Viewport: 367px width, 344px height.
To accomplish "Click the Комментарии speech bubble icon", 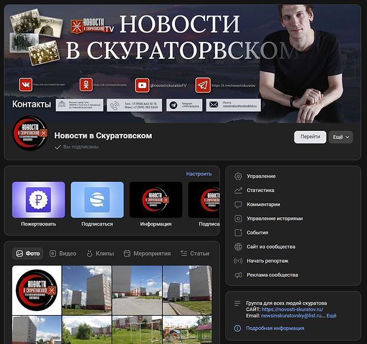I will (238, 205).
